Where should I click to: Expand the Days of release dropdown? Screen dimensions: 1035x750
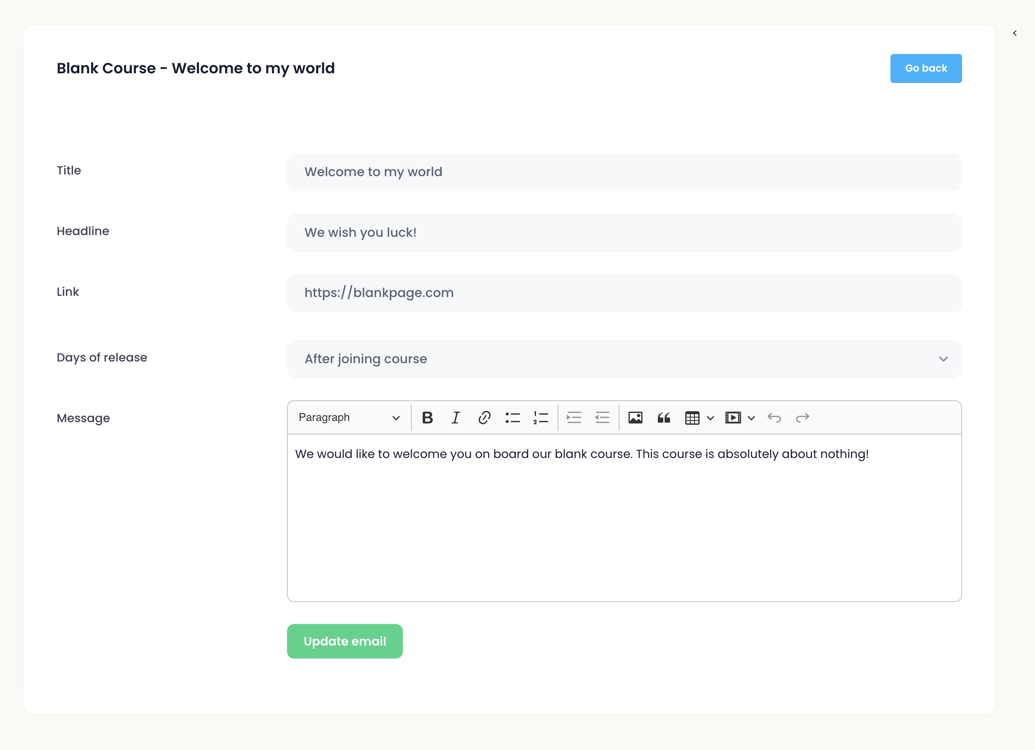tap(624, 359)
